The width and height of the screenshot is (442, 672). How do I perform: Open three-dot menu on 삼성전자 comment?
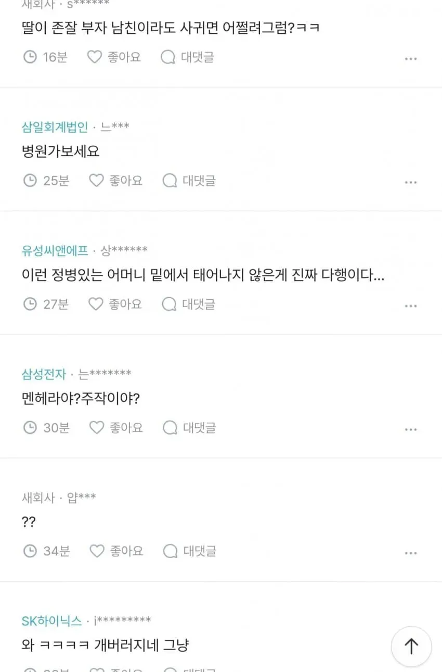411,429
